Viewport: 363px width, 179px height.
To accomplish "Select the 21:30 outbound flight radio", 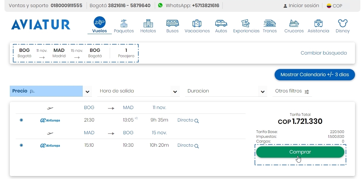I will pos(21,120).
